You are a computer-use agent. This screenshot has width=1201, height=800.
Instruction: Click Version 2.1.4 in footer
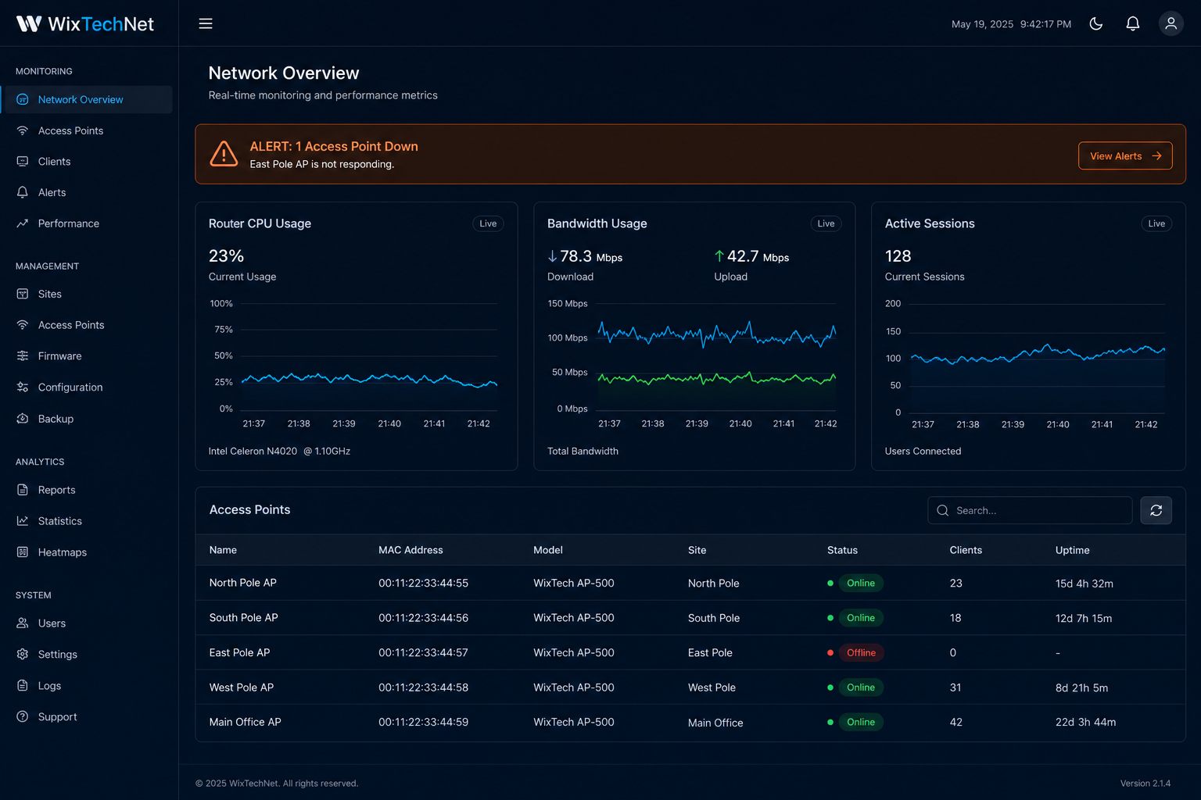(1145, 783)
